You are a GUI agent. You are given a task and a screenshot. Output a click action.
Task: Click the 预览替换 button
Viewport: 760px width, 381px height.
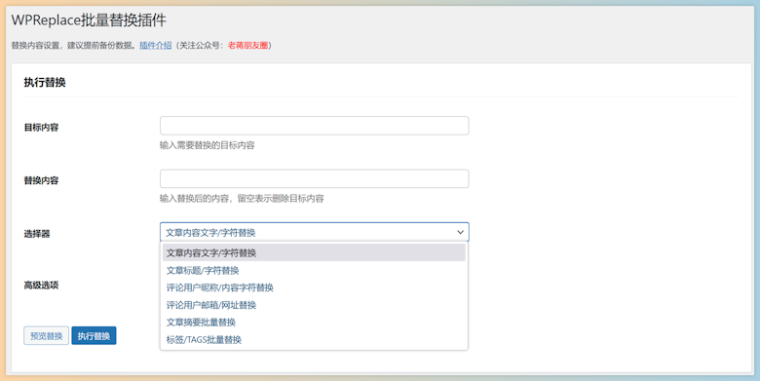(x=46, y=336)
